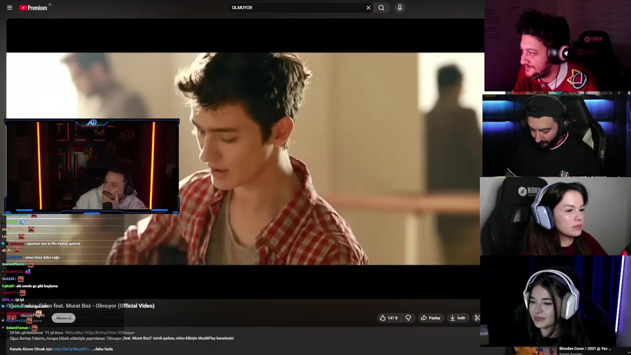This screenshot has width=631, height=355.
Task: Share the video via Paylaş
Action: click(x=430, y=318)
